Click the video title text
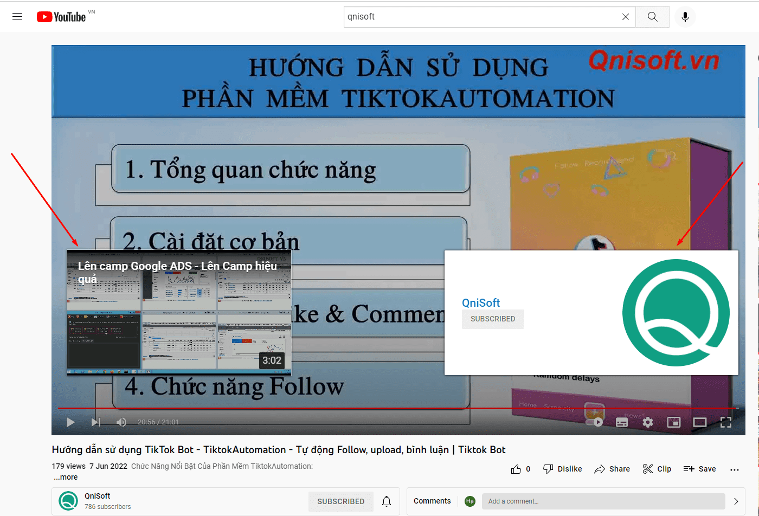The height and width of the screenshot is (516, 759). coord(279,450)
